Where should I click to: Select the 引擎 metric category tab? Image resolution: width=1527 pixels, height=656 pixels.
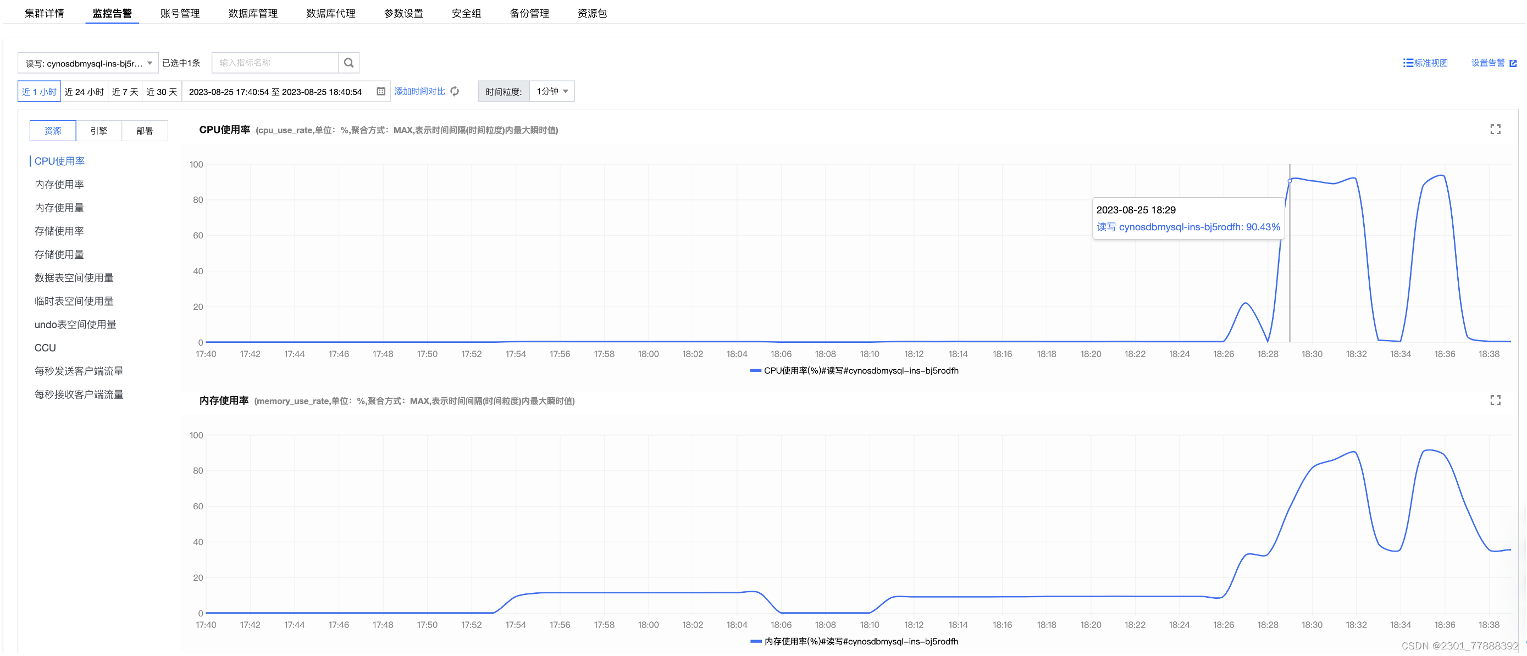[x=99, y=130]
